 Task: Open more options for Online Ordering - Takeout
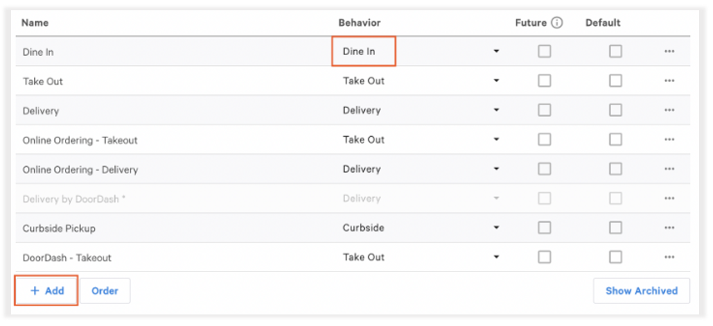(669, 140)
